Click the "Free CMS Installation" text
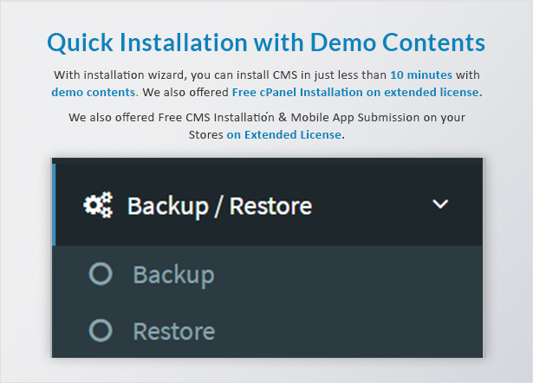Image resolution: width=533 pixels, height=383 pixels. point(216,118)
